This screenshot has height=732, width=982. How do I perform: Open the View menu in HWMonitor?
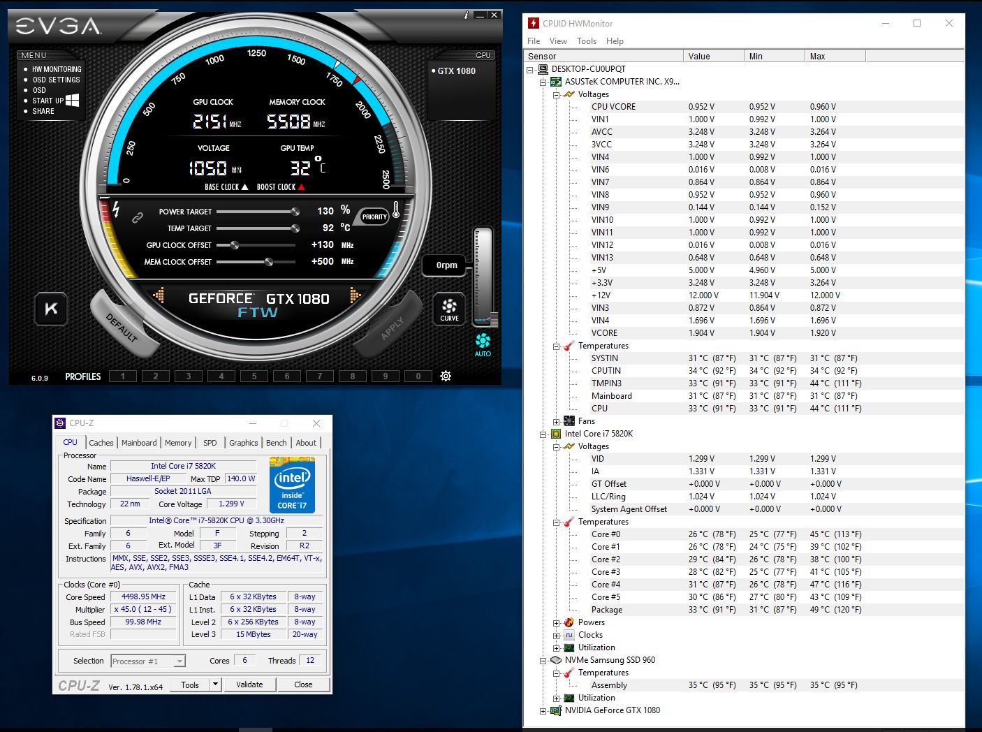558,41
